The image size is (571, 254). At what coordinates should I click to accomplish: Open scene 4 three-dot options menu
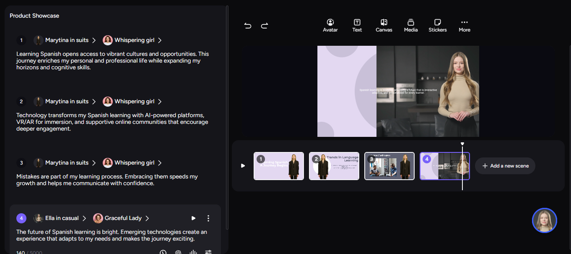208,218
